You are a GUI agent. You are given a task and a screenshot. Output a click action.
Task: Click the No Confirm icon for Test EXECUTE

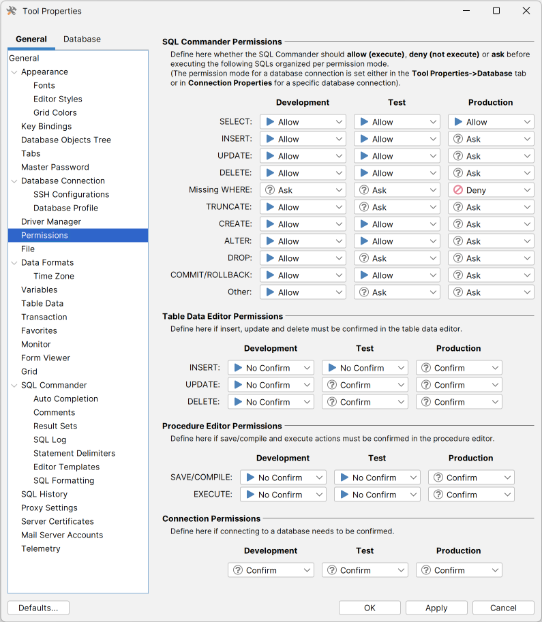[344, 495]
